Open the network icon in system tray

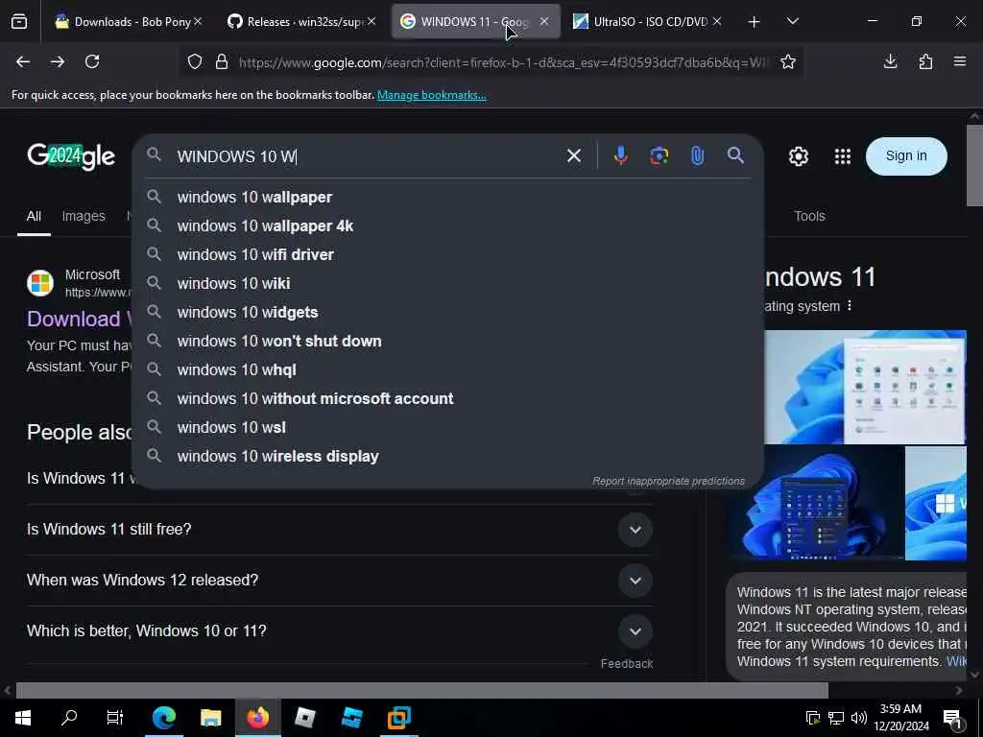(x=836, y=718)
